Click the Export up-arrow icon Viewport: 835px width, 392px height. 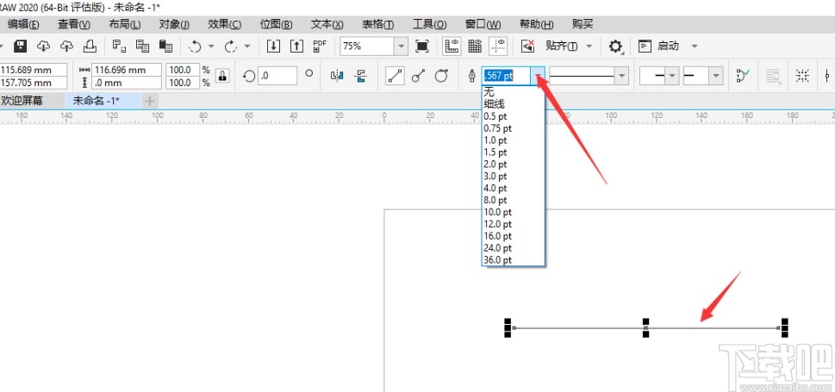pos(296,47)
